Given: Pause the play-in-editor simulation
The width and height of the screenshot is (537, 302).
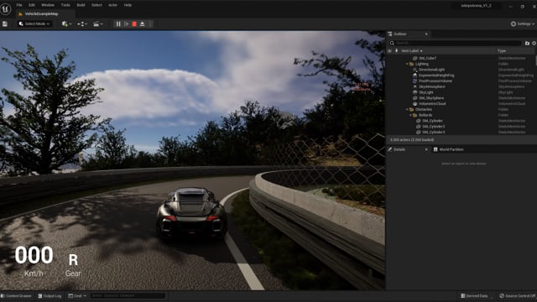Looking at the screenshot, I should click(x=118, y=24).
